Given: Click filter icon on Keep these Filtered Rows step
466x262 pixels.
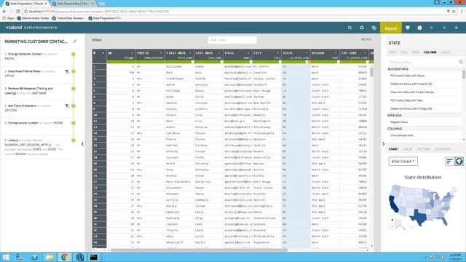Looking at the screenshot, I should coord(67,71).
